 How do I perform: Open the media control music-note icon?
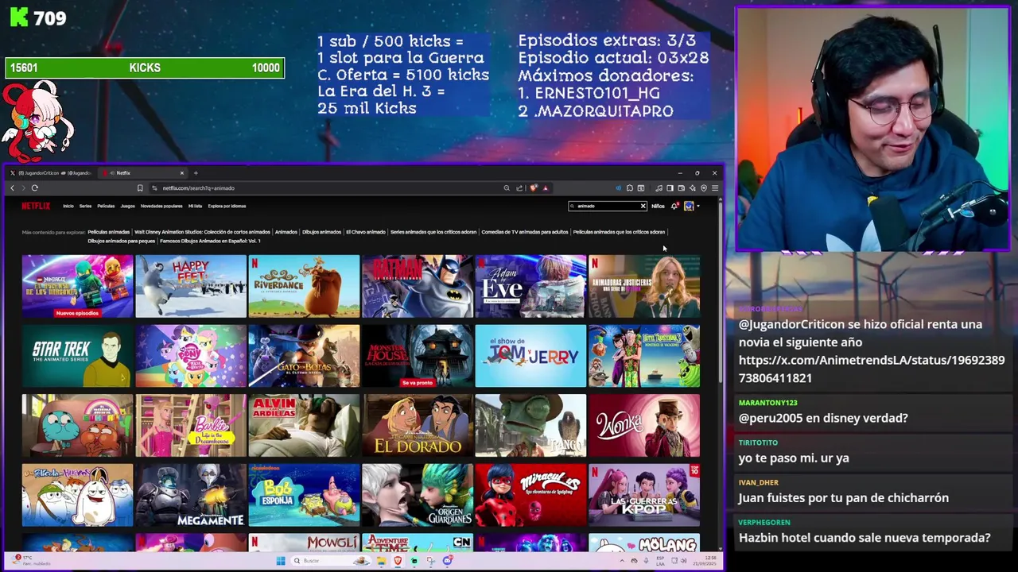pos(659,188)
